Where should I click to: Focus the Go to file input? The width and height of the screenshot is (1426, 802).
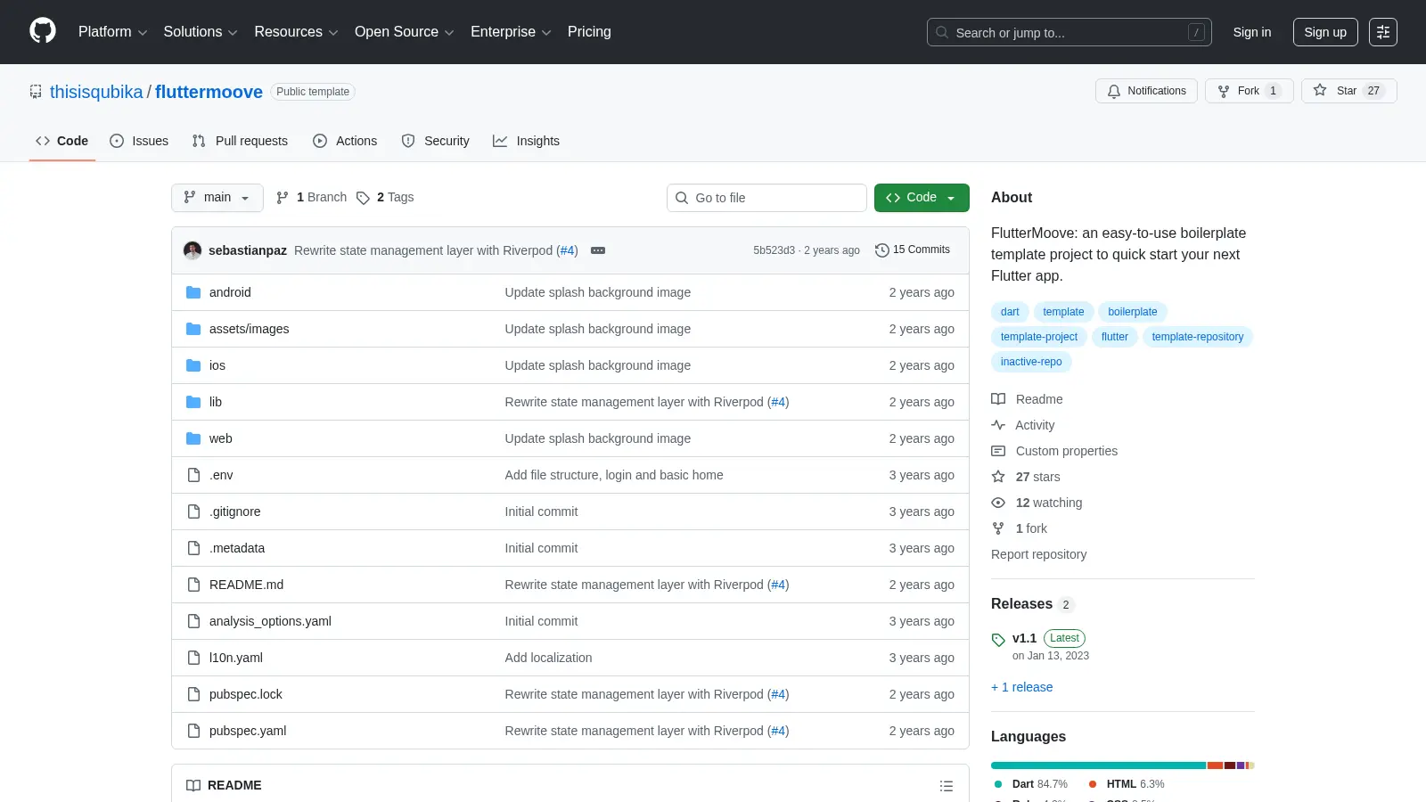pyautogui.click(x=766, y=198)
